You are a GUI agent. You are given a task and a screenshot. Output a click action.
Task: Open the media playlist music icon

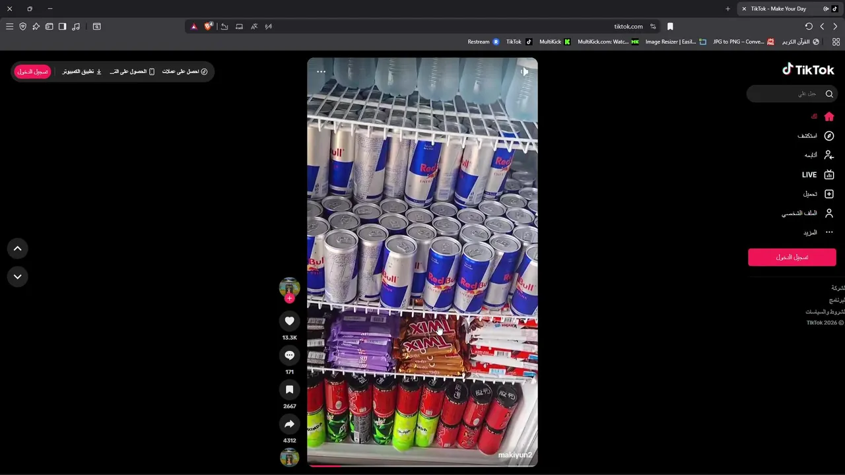click(76, 26)
